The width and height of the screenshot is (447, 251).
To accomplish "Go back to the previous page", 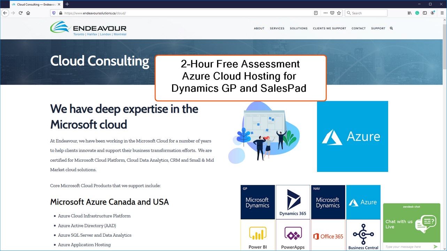I will click(x=5, y=13).
